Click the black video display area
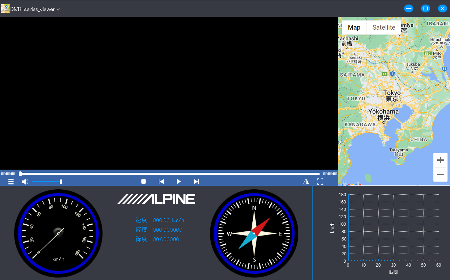The image size is (450, 280). point(169,93)
